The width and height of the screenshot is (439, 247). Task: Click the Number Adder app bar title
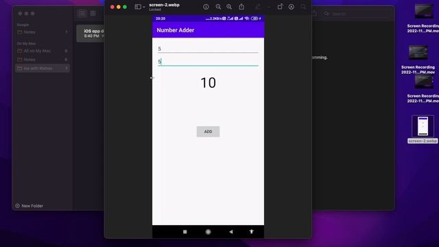coord(176,30)
